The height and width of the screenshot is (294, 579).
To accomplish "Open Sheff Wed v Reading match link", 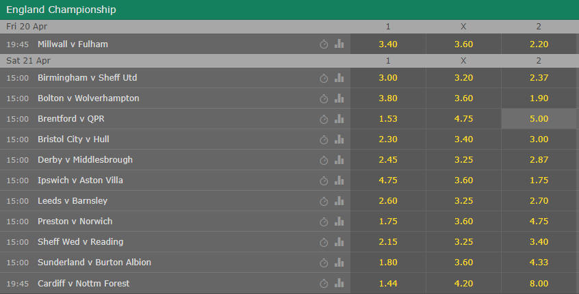I will tap(81, 241).
